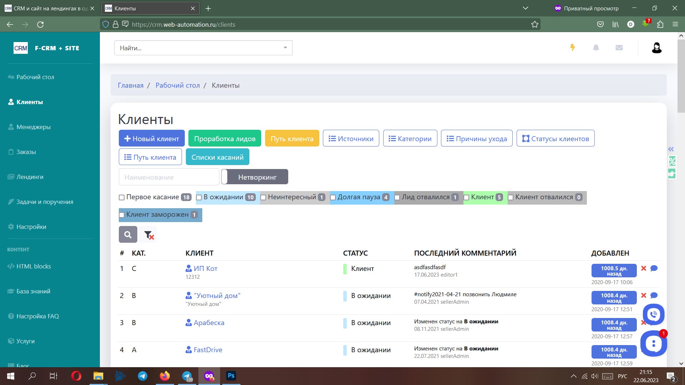Click the lightning bolt icon in header
This screenshot has width=685, height=385.
coord(573,47)
